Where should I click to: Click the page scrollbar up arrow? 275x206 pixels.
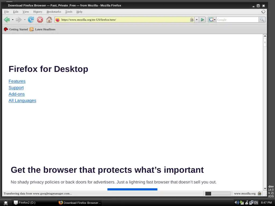point(265,36)
